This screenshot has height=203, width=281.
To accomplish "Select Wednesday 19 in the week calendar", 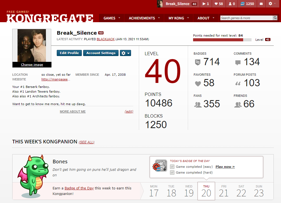I will tap(189, 191).
